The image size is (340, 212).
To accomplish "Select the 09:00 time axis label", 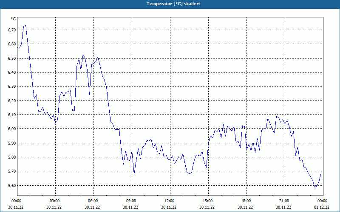I will (x=131, y=201).
